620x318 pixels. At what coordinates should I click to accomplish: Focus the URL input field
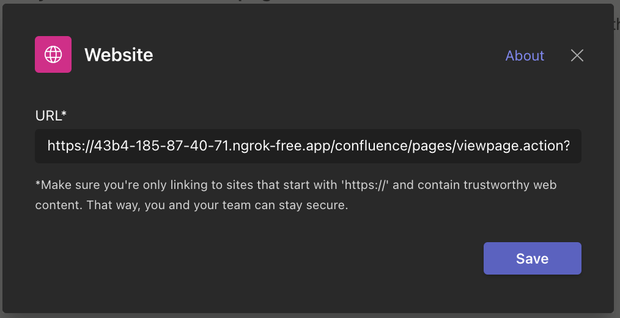308,146
